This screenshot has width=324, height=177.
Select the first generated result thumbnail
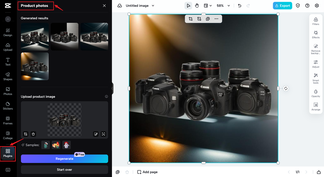pyautogui.click(x=35, y=37)
